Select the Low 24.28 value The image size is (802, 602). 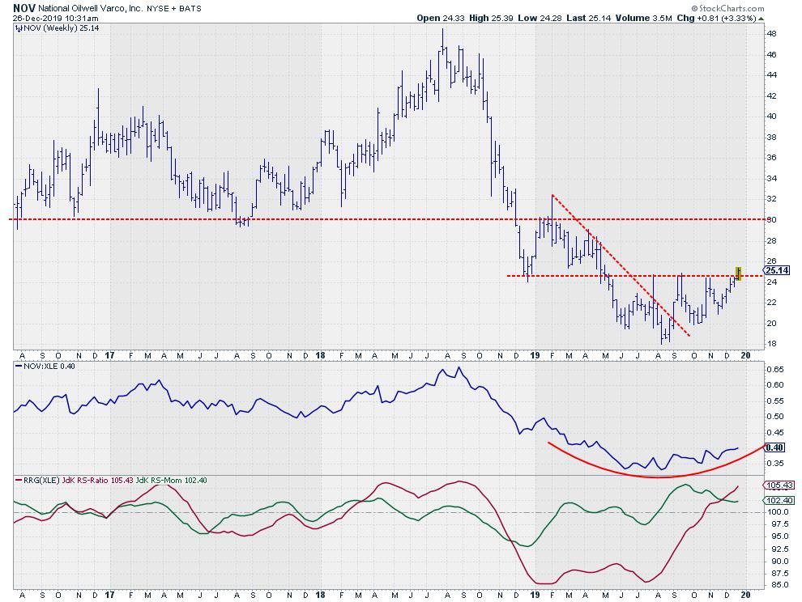point(539,19)
